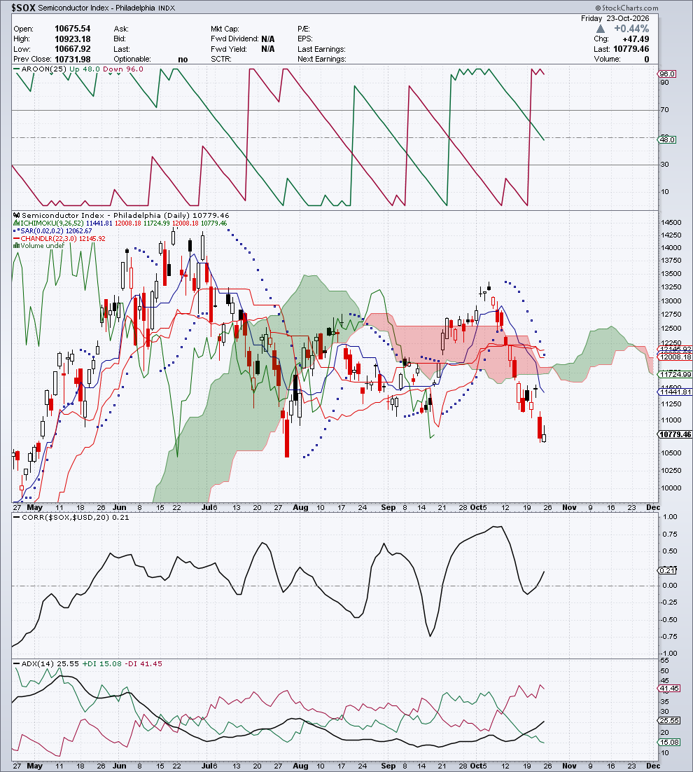Click the Open value 10675.54
This screenshot has height=772, width=693.
tap(72, 29)
